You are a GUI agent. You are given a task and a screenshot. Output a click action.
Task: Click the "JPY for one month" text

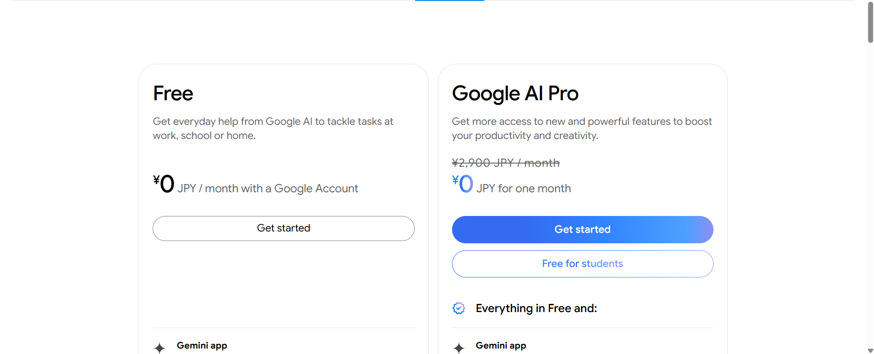coord(524,189)
